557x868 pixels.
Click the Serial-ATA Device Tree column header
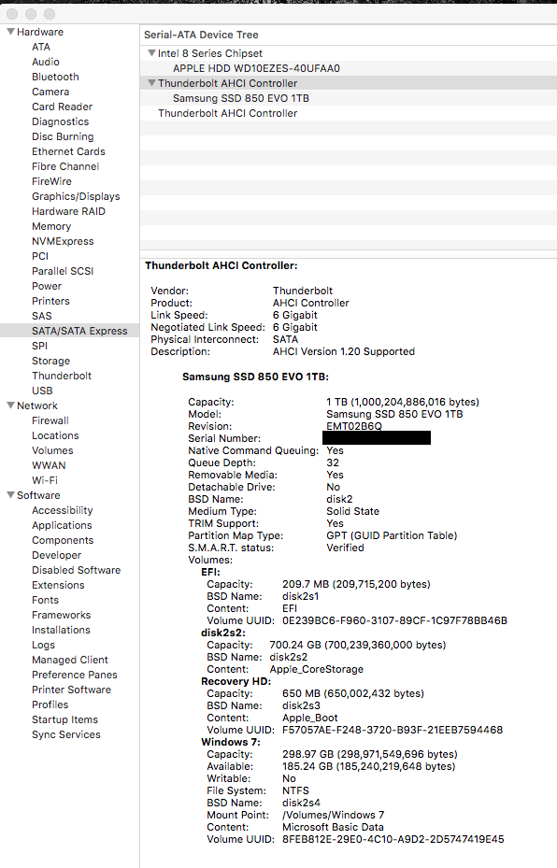click(349, 35)
